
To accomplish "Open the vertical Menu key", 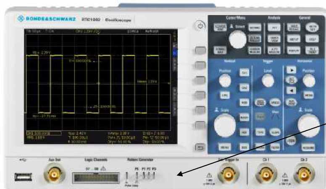I will point(224,147).
